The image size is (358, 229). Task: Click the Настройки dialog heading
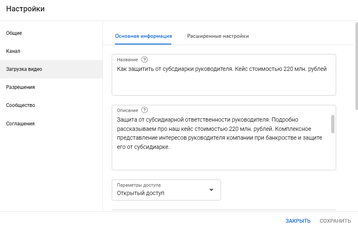[25, 9]
